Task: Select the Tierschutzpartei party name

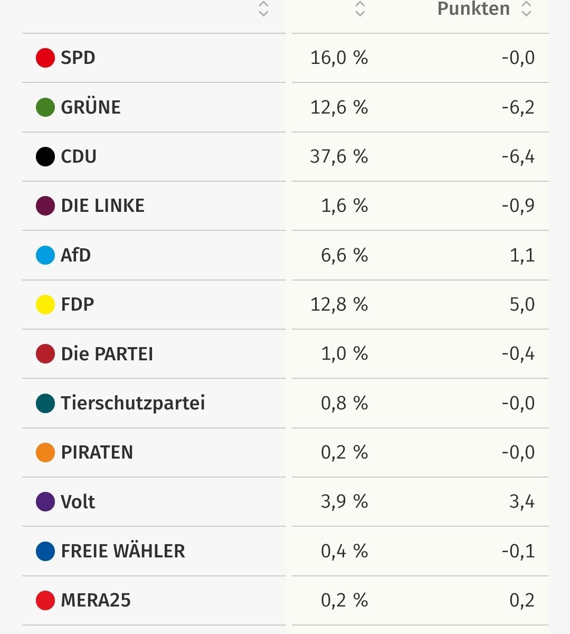Action: click(x=133, y=403)
